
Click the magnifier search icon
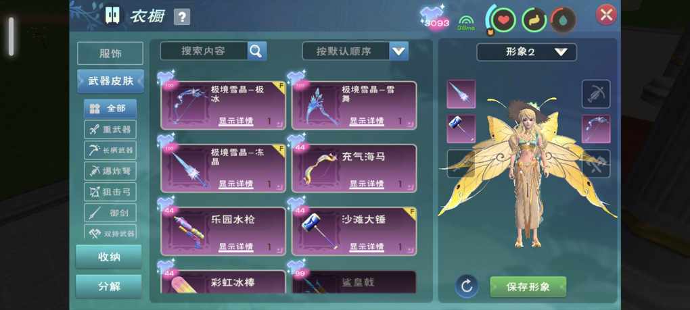(x=256, y=51)
